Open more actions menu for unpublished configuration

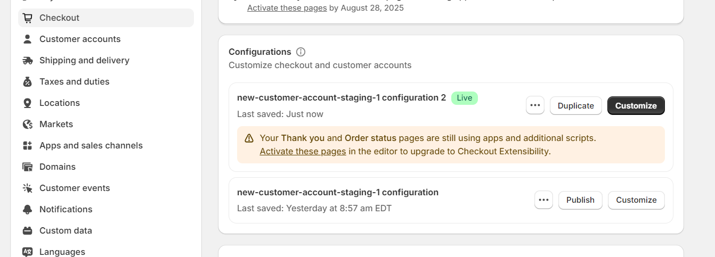[543, 200]
